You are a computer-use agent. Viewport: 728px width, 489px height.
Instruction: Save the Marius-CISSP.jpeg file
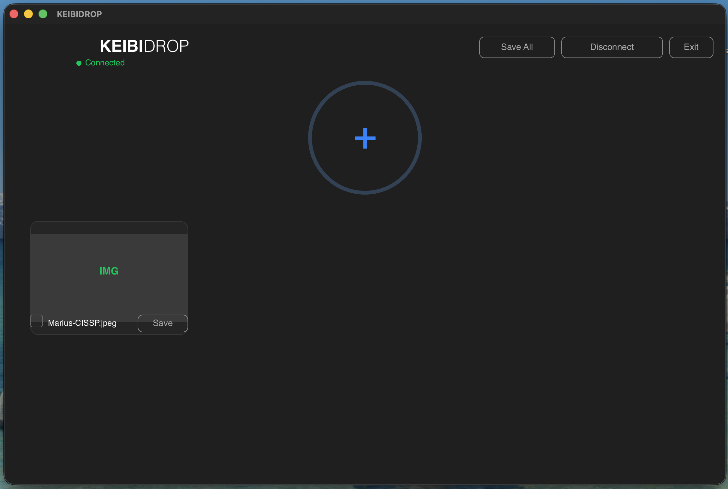click(x=163, y=323)
